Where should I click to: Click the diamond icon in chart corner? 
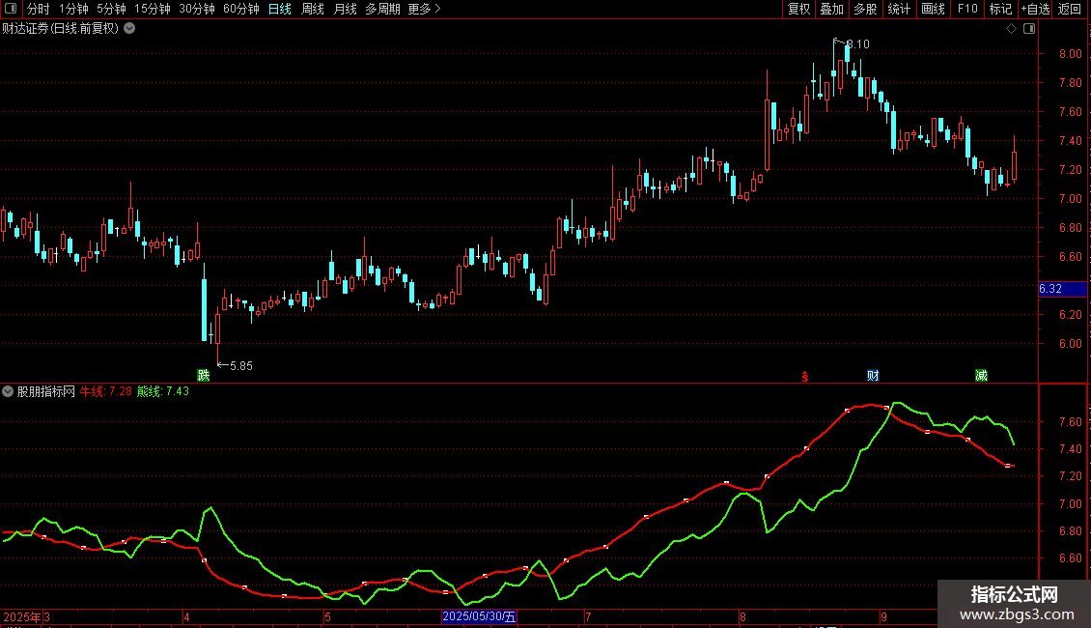[x=1012, y=29]
